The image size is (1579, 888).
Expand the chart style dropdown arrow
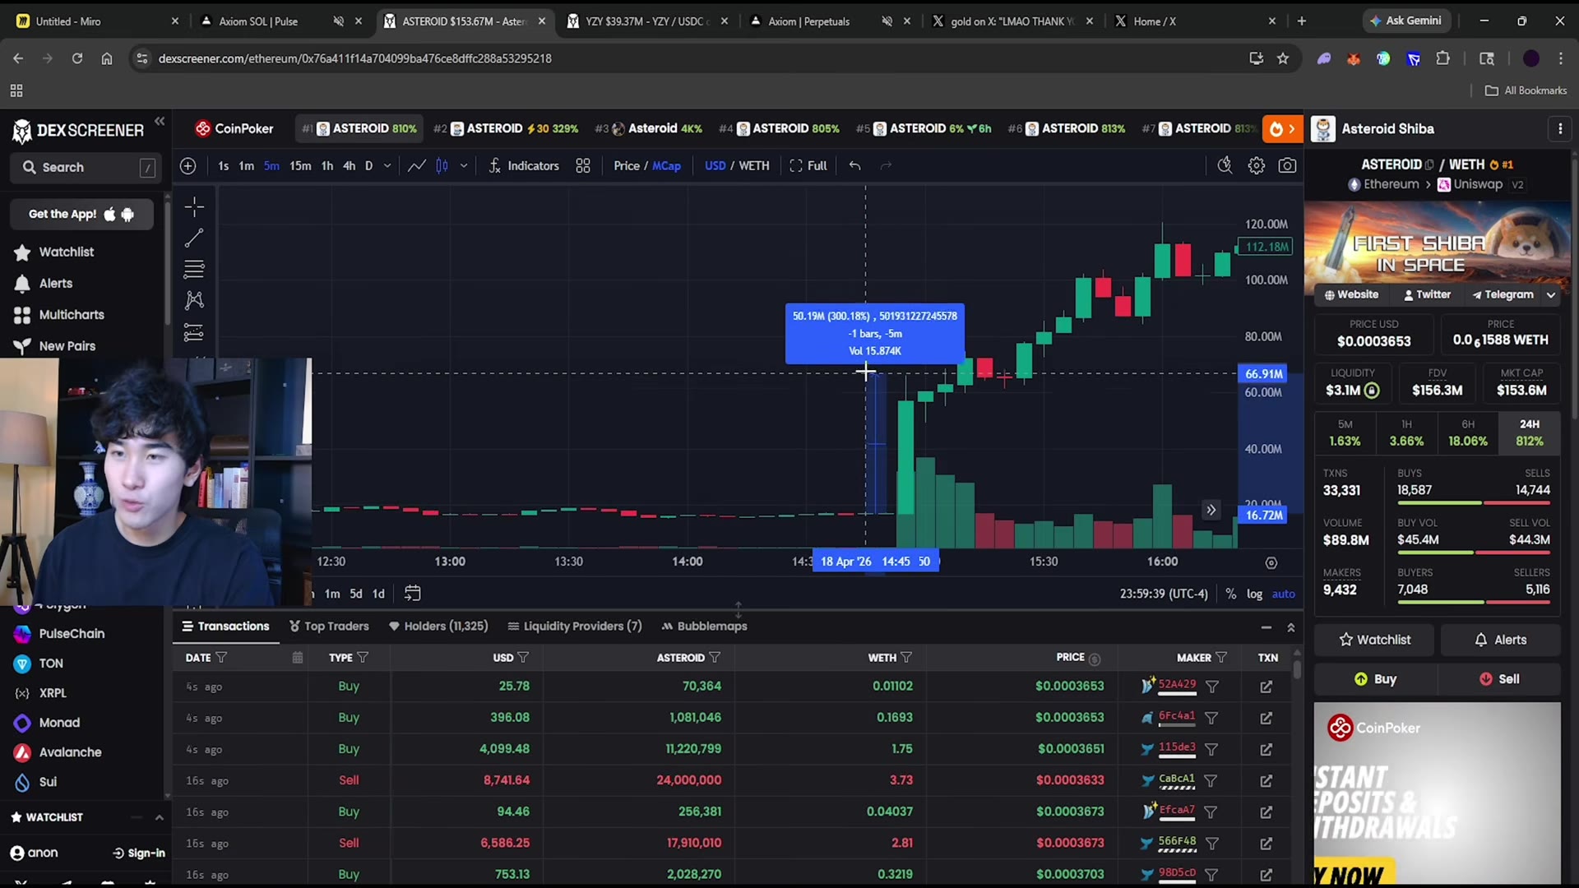pyautogui.click(x=464, y=166)
